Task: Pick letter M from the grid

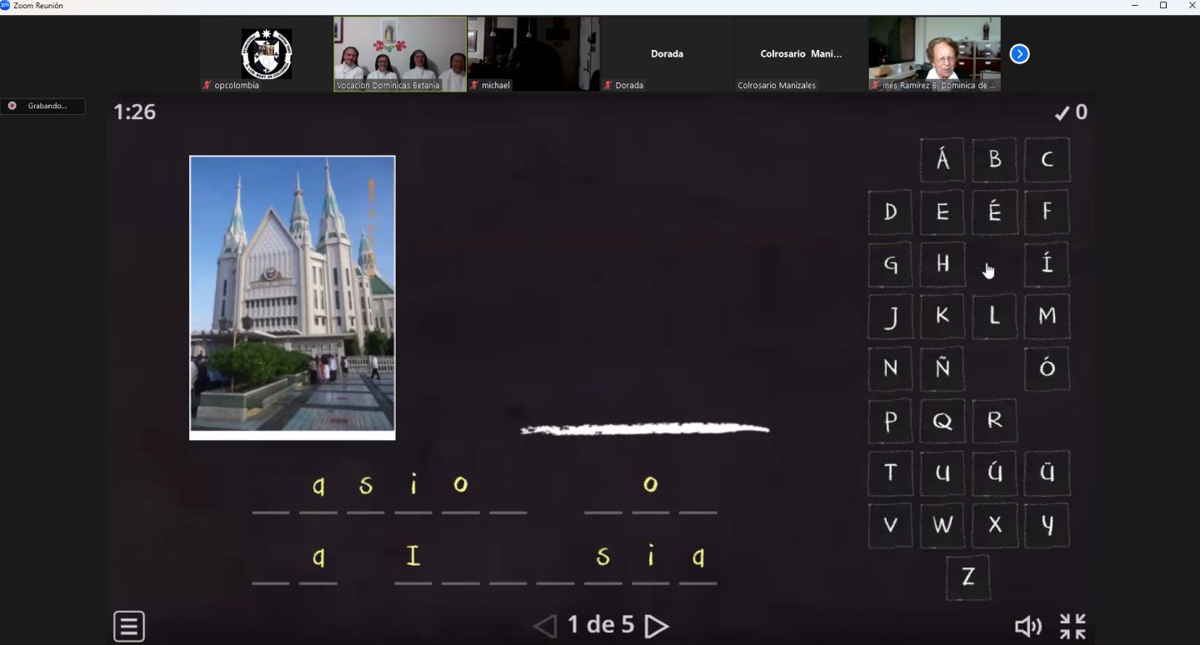Action: pyautogui.click(x=1047, y=316)
